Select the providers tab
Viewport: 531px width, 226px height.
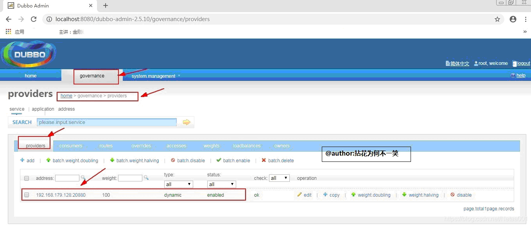click(36, 146)
